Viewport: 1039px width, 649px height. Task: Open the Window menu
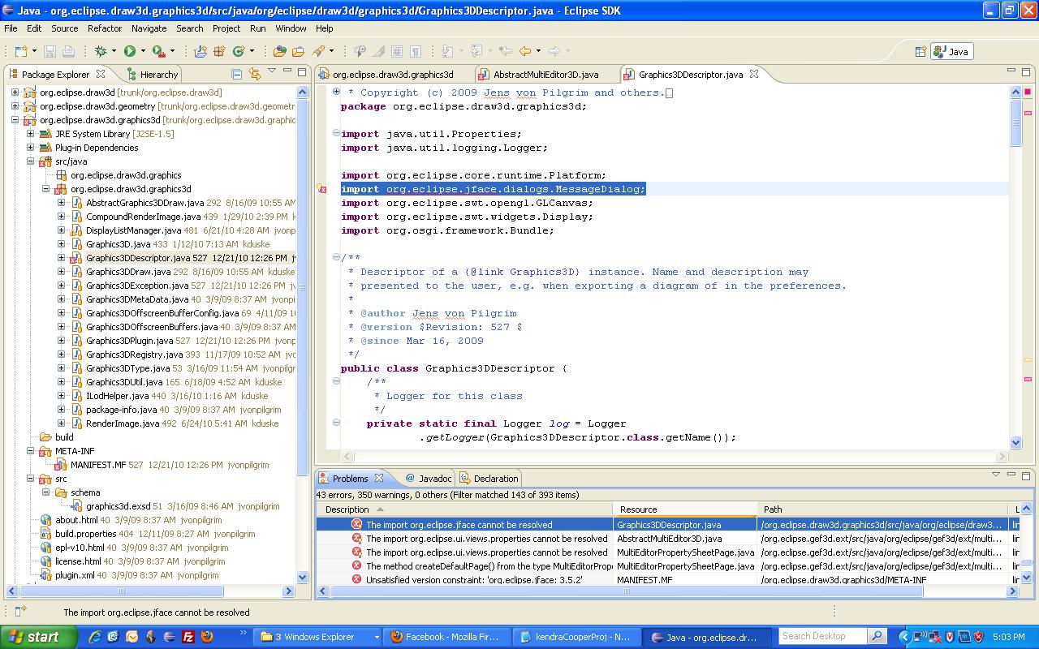point(291,28)
